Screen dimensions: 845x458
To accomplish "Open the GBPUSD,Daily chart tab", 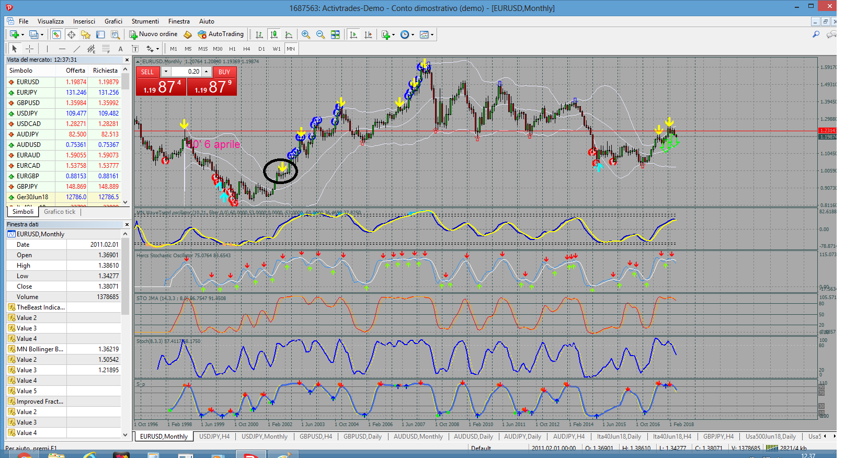I will (x=362, y=437).
